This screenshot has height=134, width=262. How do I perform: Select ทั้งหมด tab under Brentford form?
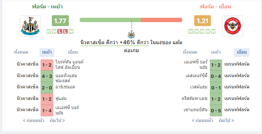190,52
